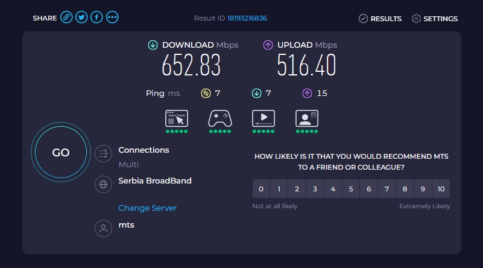Open the Connections mode icon
The image size is (483, 268).
(x=103, y=153)
